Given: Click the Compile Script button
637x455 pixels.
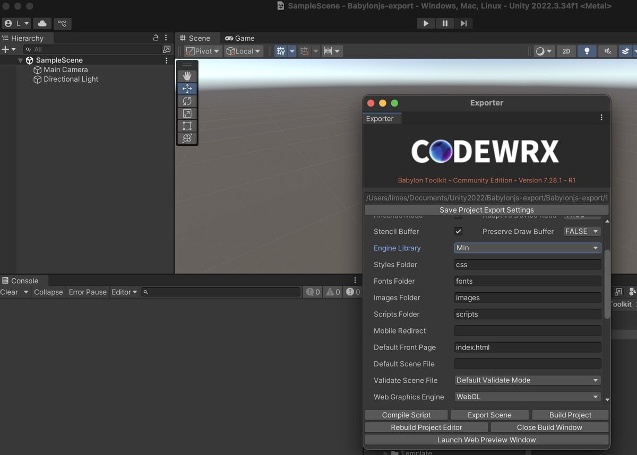Looking at the screenshot, I should point(406,415).
